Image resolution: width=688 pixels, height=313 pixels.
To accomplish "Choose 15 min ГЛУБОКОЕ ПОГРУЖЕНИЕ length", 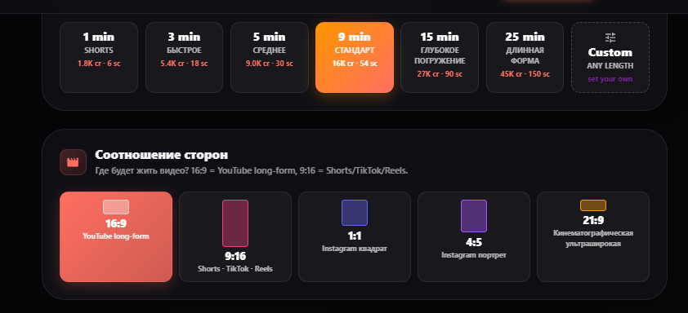I will point(440,57).
